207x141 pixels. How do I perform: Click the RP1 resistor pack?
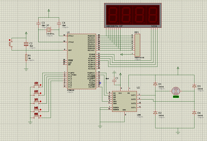[x=137, y=45]
